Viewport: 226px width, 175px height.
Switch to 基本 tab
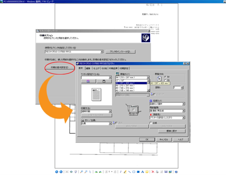[x=81, y=68]
